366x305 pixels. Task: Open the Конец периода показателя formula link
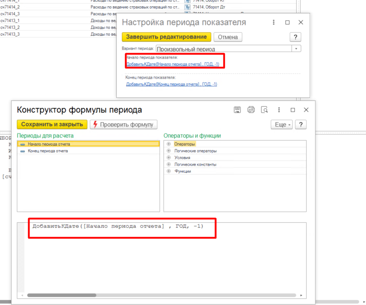point(171,84)
